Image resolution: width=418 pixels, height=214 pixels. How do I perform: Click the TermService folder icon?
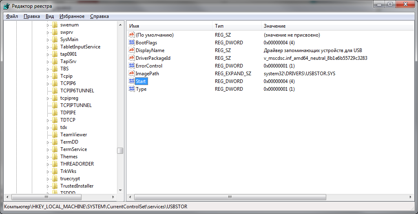[x=55, y=149]
